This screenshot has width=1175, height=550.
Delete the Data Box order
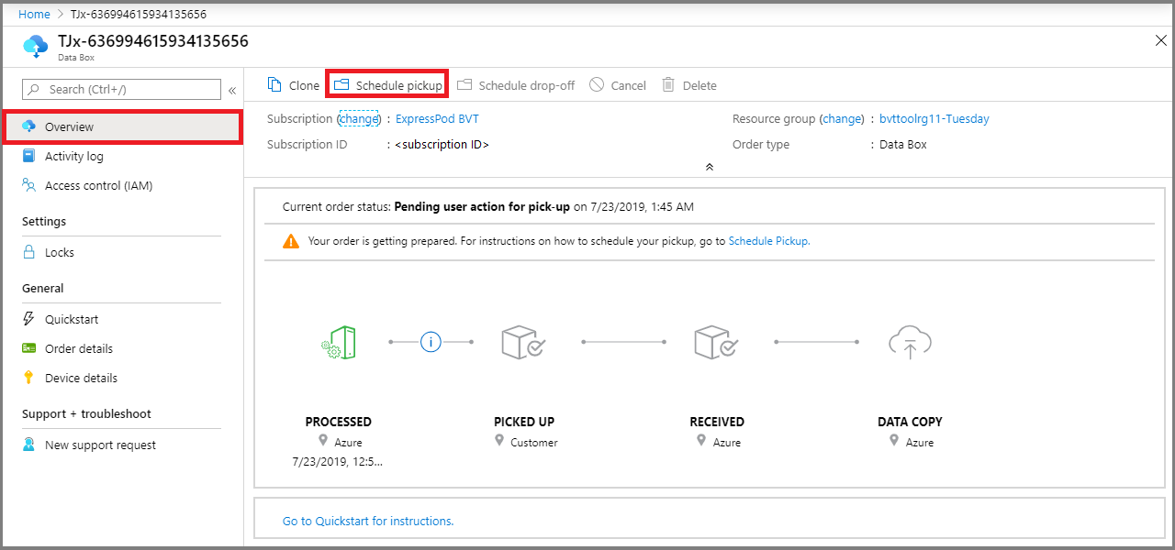coord(688,84)
